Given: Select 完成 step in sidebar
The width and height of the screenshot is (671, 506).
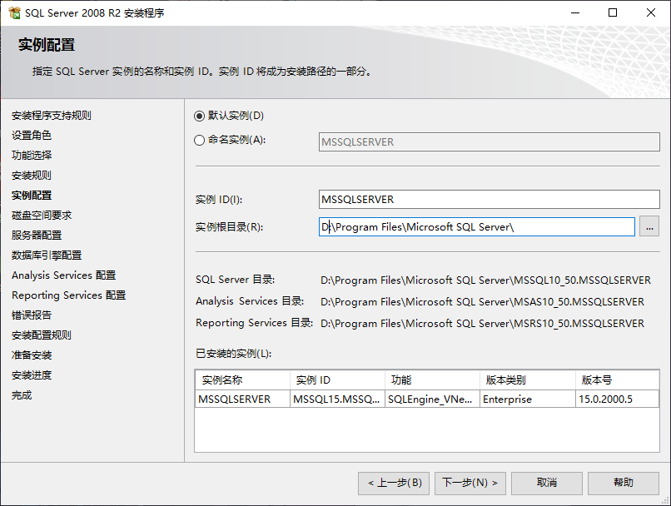Looking at the screenshot, I should 22,395.
